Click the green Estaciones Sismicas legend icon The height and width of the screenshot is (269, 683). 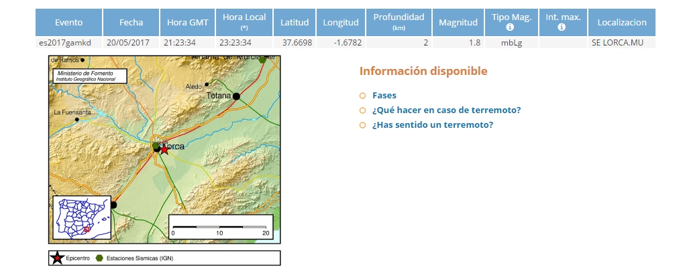point(99,258)
